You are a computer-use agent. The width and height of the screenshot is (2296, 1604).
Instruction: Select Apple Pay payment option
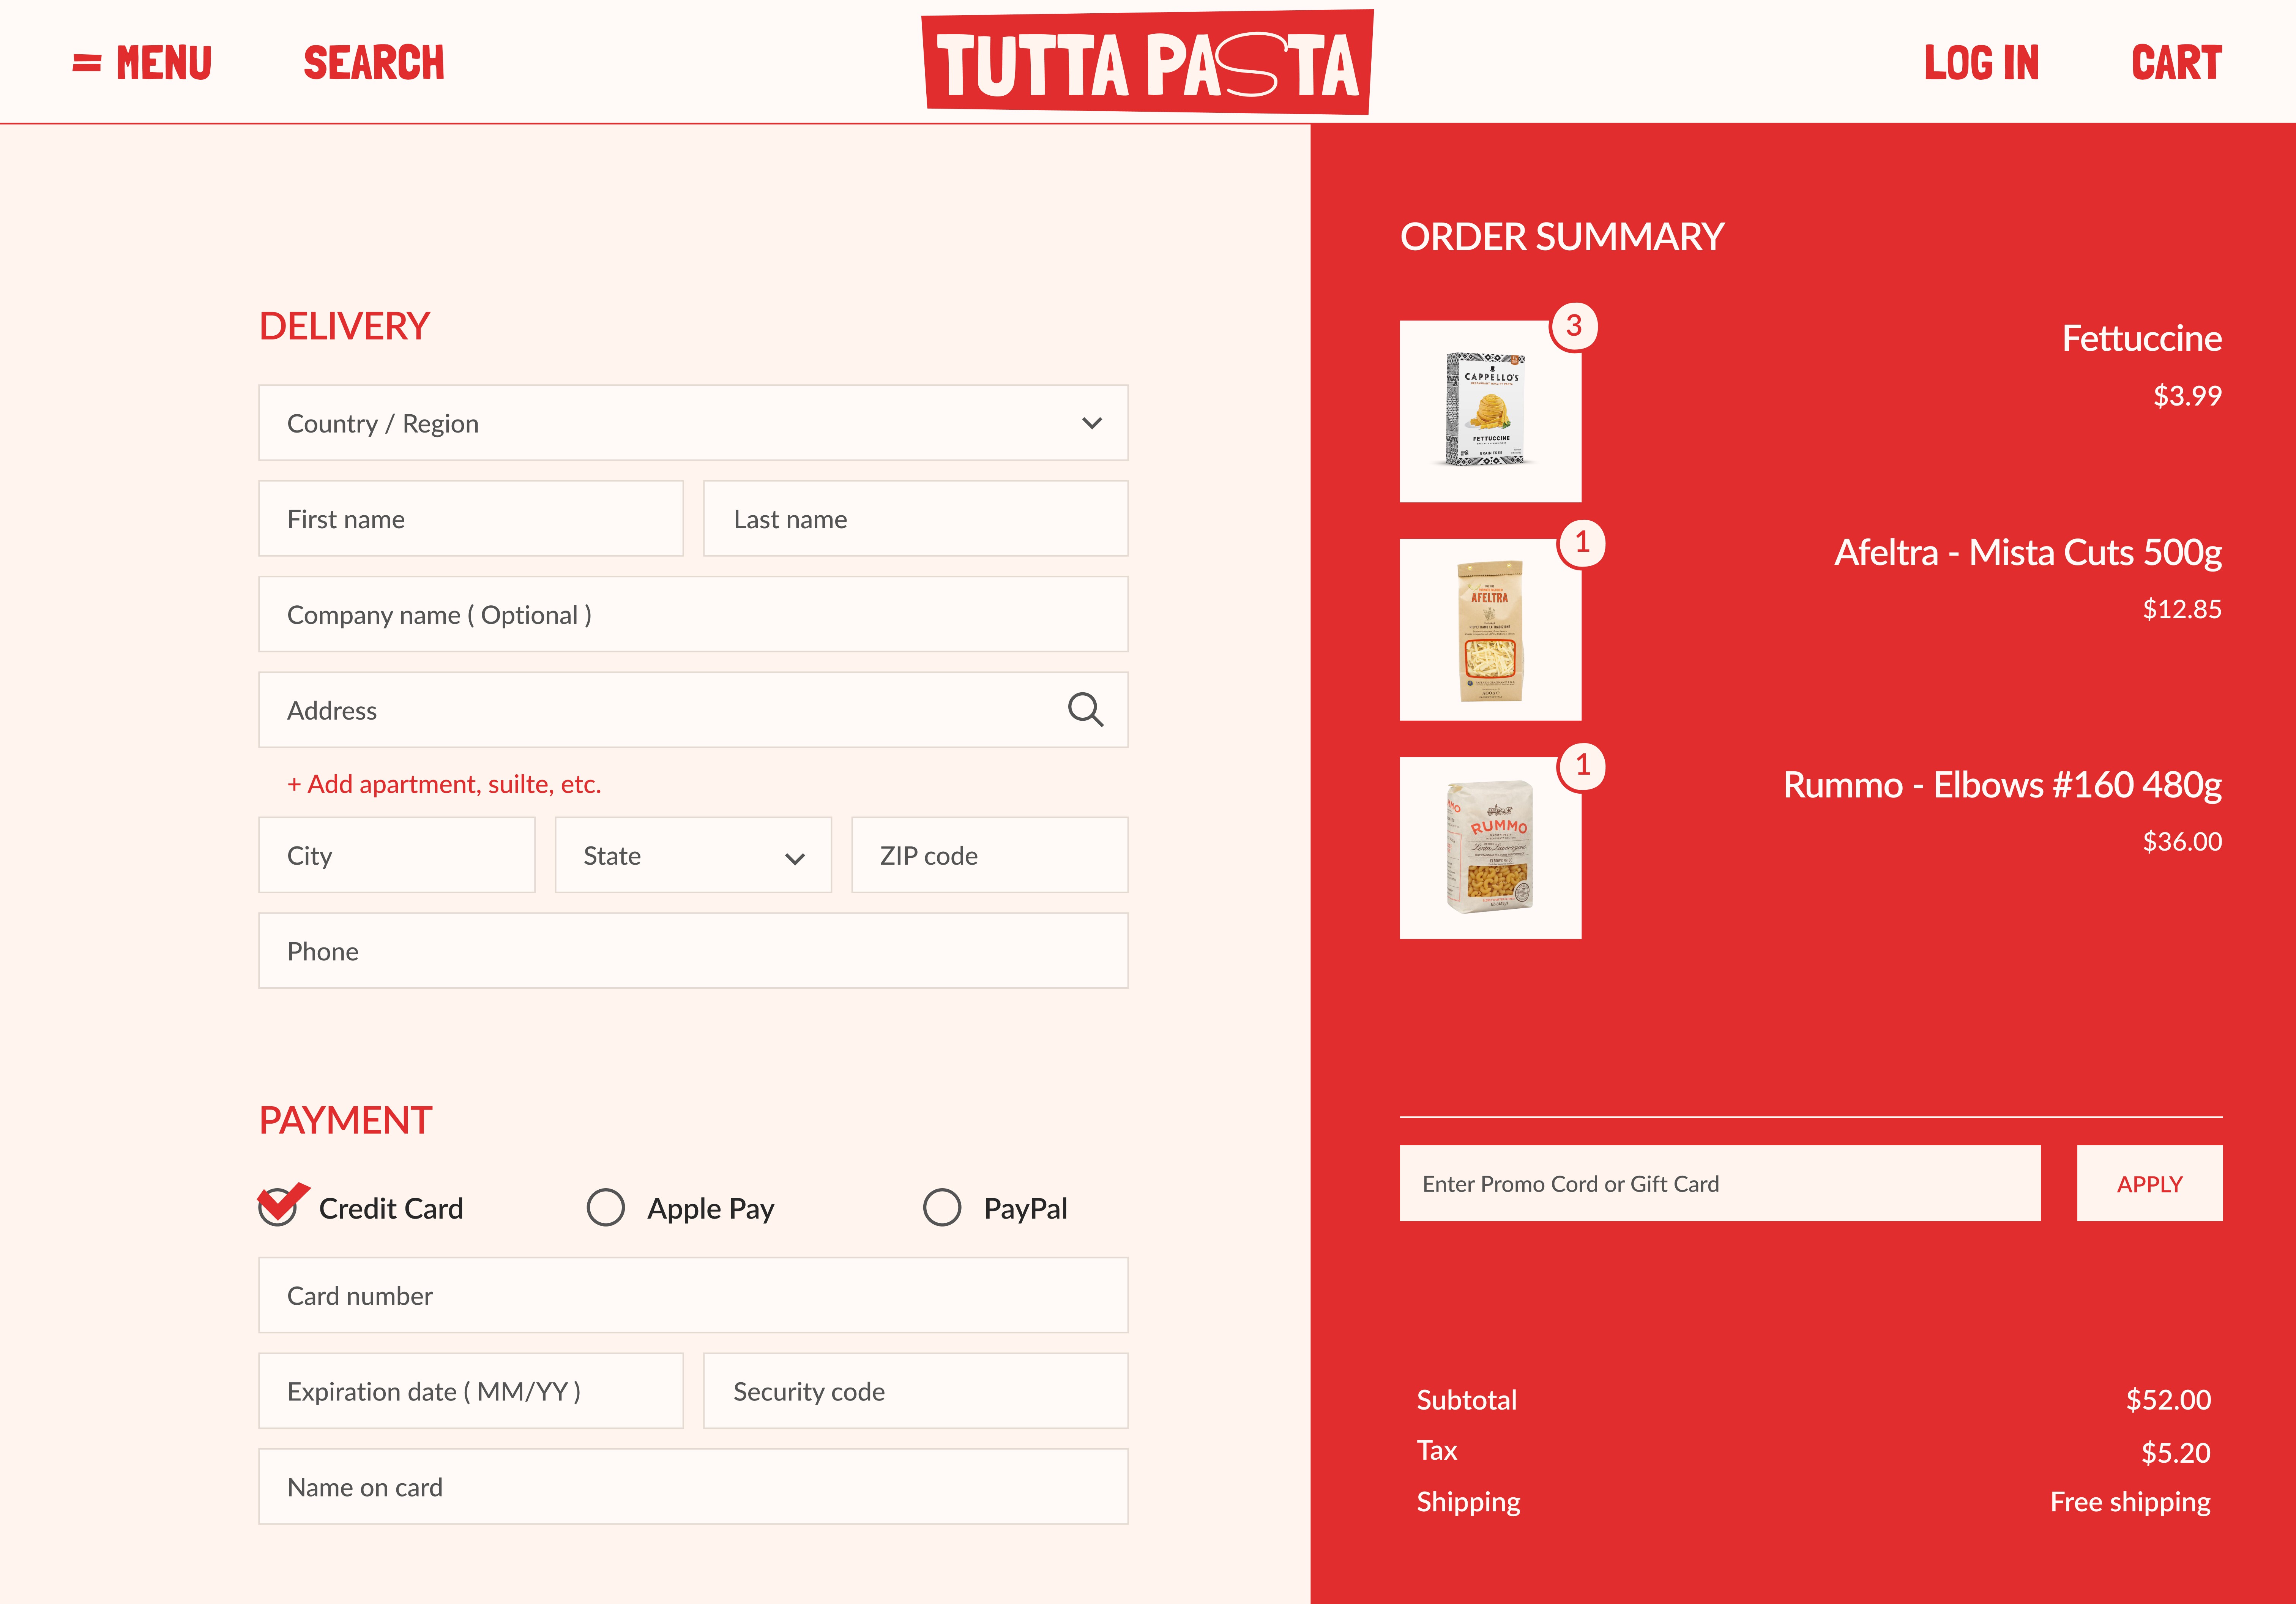click(606, 1207)
